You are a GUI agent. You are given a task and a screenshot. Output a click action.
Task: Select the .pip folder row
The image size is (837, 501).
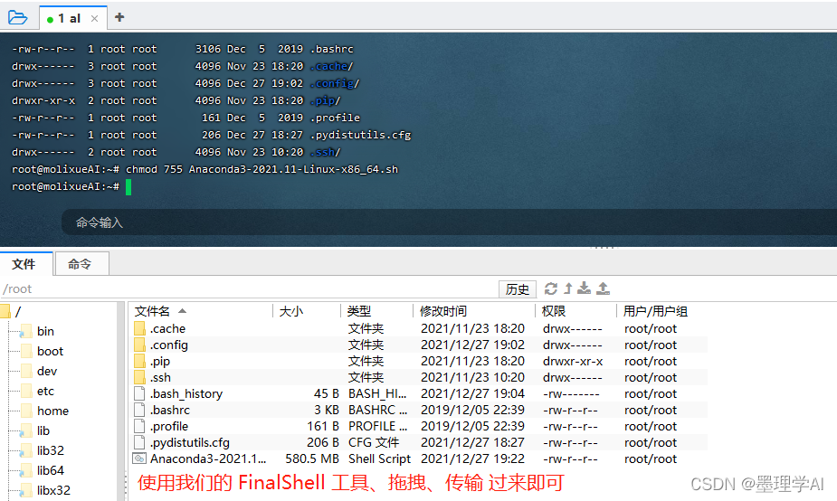[x=419, y=361]
